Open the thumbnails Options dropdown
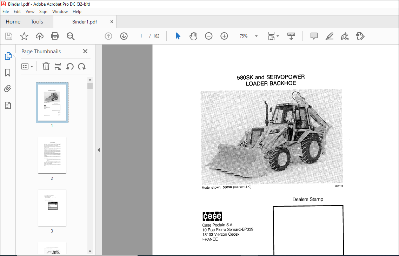This screenshot has height=256, width=399. click(x=27, y=67)
